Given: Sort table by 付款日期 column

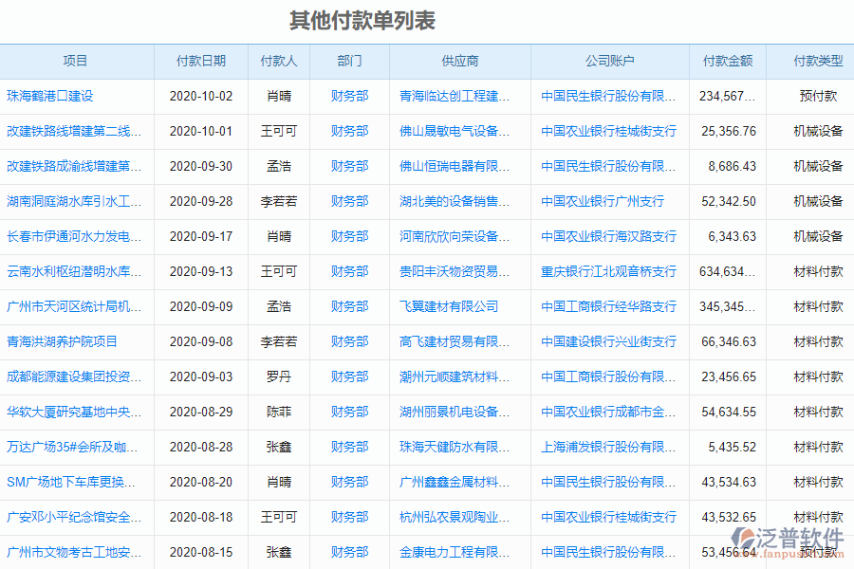Looking at the screenshot, I should coord(200,60).
